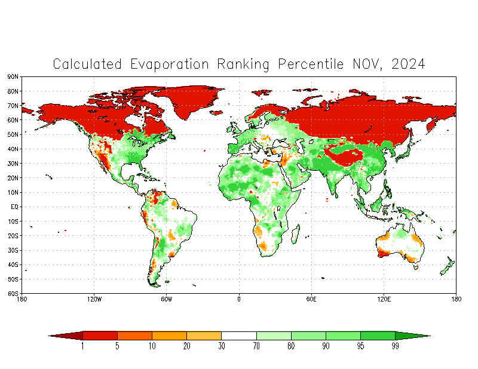Click the legend tick value '5'
Screen dimensions: 478x369
coord(117,346)
